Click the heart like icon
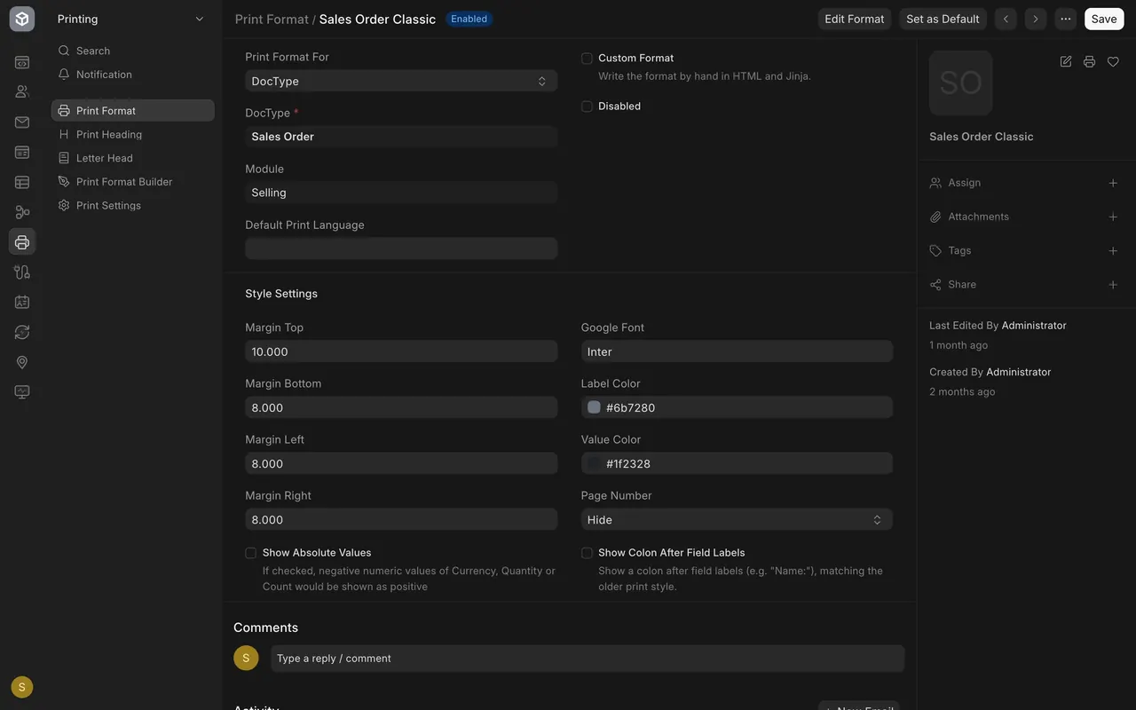The height and width of the screenshot is (710, 1136). tap(1113, 61)
